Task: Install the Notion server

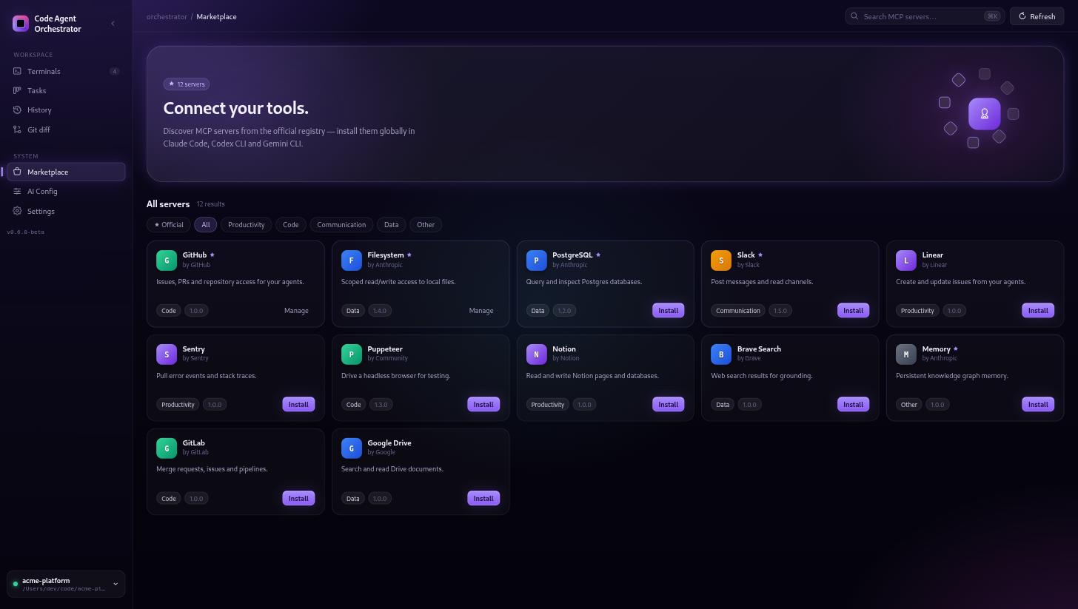Action: pos(669,404)
